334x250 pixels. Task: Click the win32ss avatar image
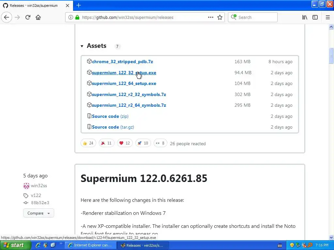coord(26,186)
